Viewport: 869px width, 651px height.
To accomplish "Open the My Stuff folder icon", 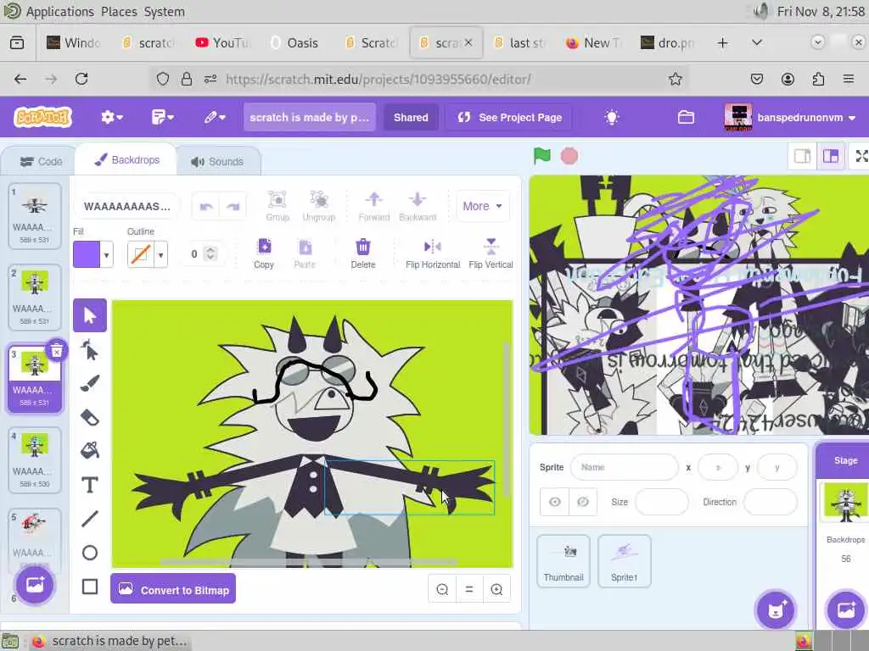I will point(686,117).
